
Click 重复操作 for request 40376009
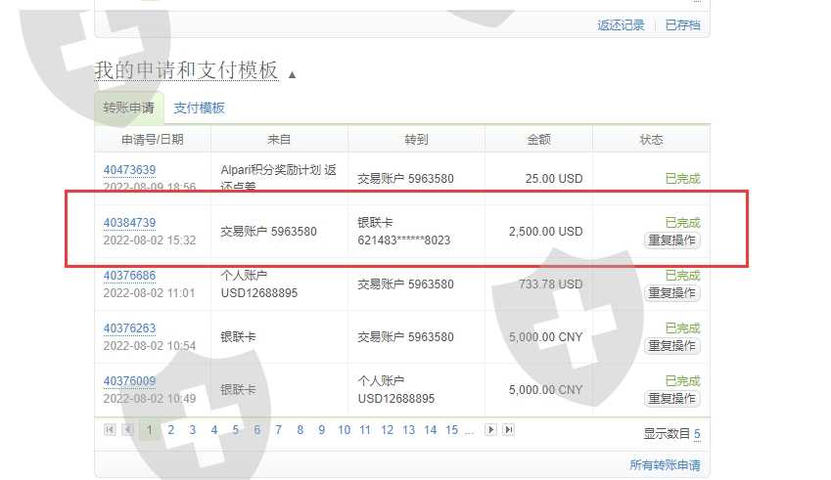click(672, 399)
